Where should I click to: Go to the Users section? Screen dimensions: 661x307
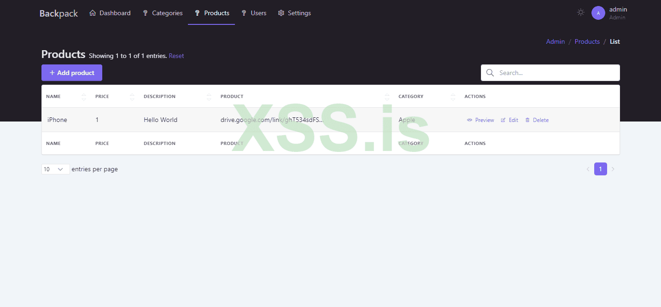coord(254,13)
